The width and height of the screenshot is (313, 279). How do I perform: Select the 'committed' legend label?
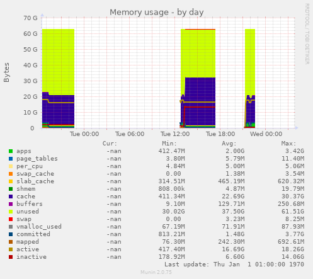pyautogui.click(x=33, y=234)
